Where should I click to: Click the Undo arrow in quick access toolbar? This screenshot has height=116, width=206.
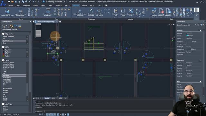[33, 1]
